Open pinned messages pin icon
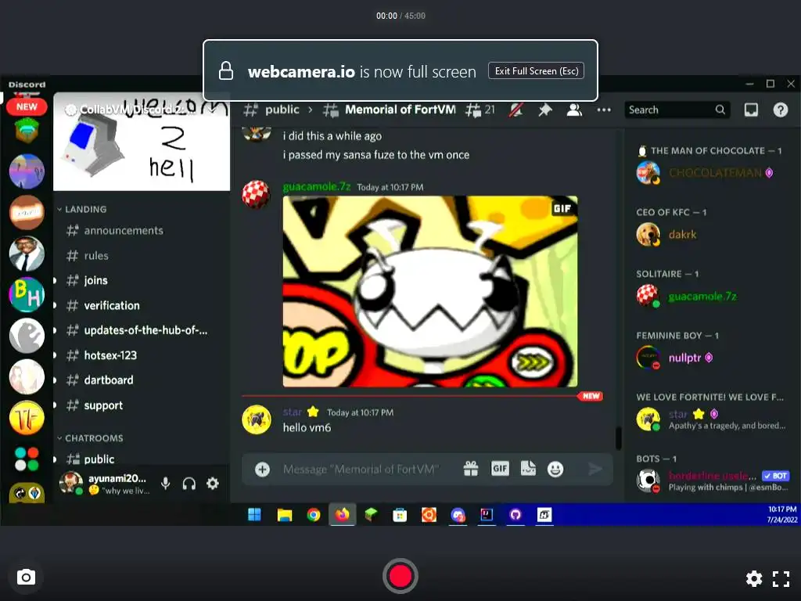Image resolution: width=801 pixels, height=601 pixels. coord(545,110)
